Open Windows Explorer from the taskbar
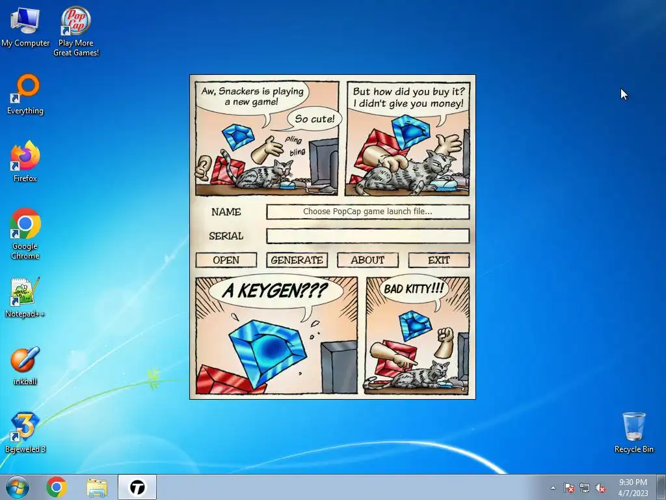 (x=97, y=487)
